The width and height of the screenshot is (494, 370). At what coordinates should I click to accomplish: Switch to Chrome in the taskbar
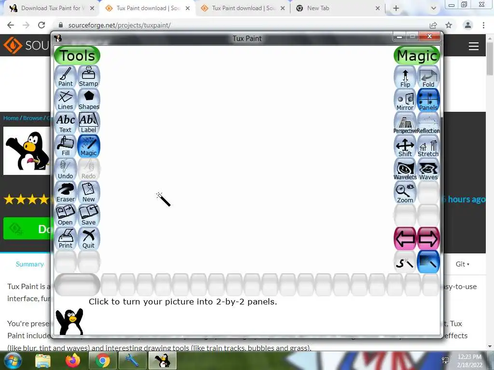(103, 360)
